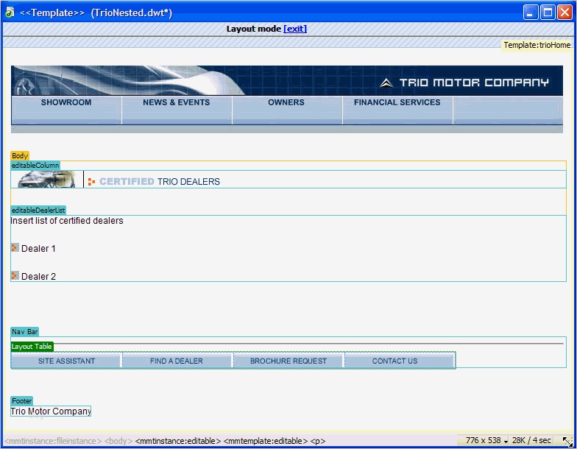Click the Trio Motor Company logo banner
Image resolution: width=577 pixels, height=449 pixels.
pos(287,81)
